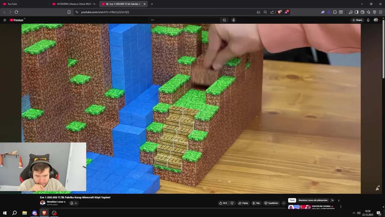385x217 pixels.
Task: Open subscription notification bell dropdown
Action: tap(74, 203)
